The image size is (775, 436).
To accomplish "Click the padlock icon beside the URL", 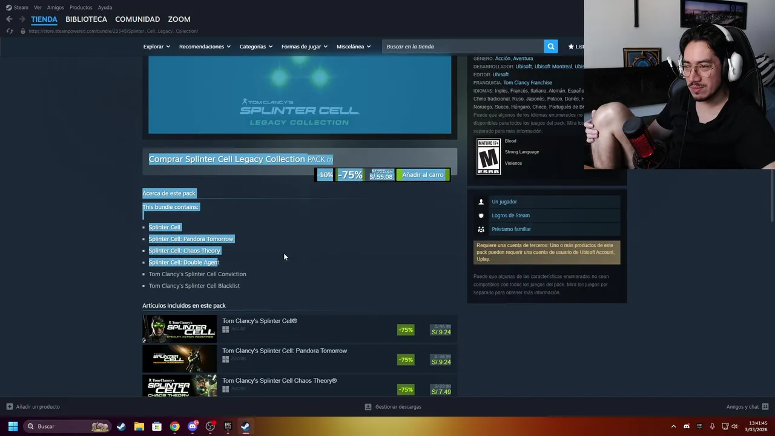I will tap(23, 31).
